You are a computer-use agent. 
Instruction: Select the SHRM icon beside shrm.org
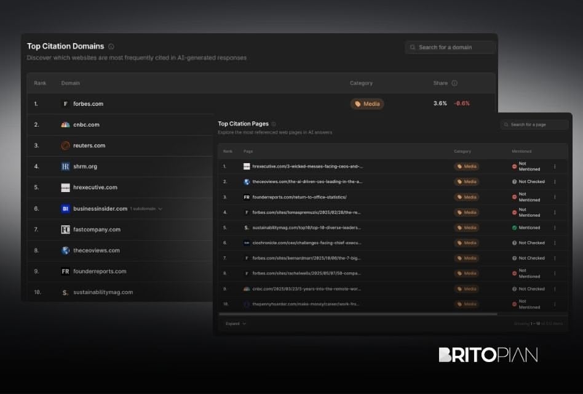(x=65, y=166)
